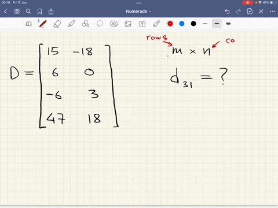This screenshot has height=208, width=278.
Task: Add a new page
Action: point(250,12)
